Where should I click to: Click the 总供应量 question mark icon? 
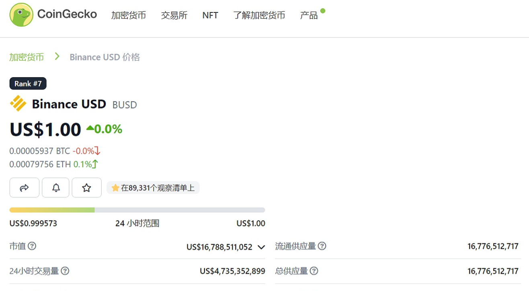(x=314, y=271)
